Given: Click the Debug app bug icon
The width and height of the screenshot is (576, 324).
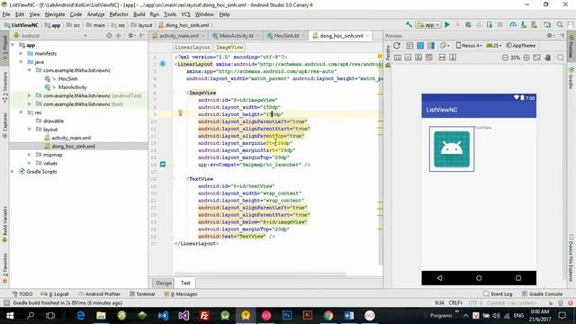Looking at the screenshot, I should pyautogui.click(x=468, y=24).
